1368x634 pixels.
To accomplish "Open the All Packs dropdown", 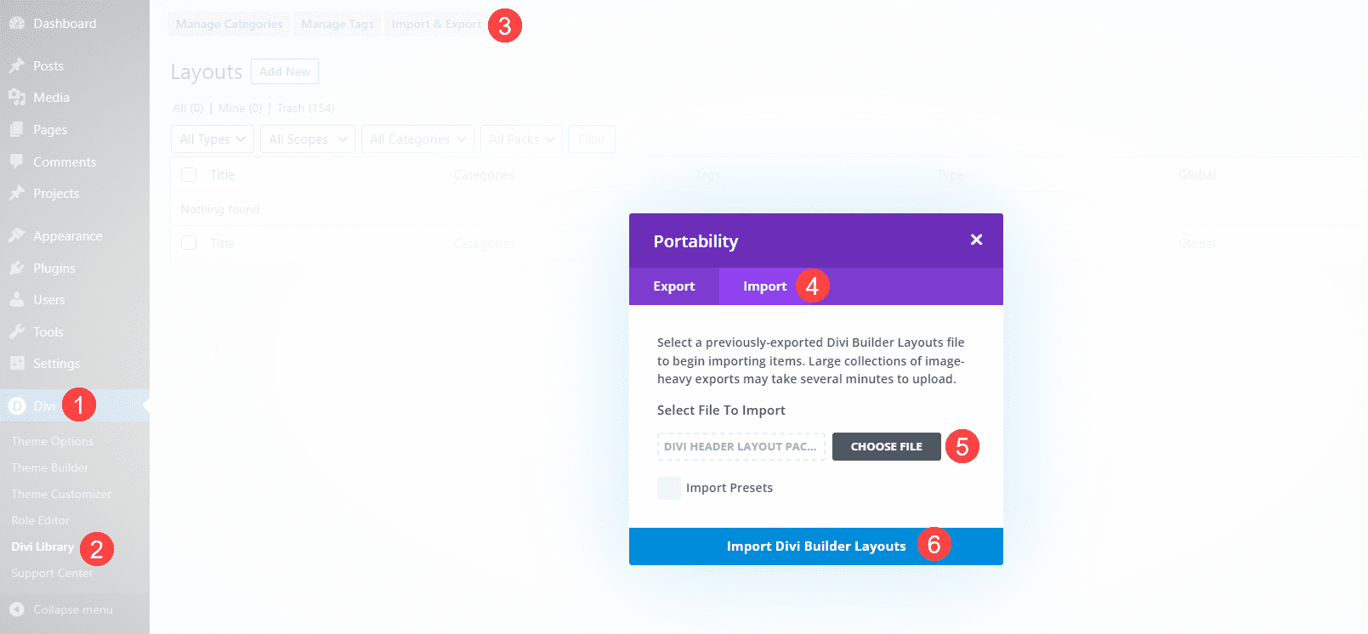I will [x=521, y=139].
